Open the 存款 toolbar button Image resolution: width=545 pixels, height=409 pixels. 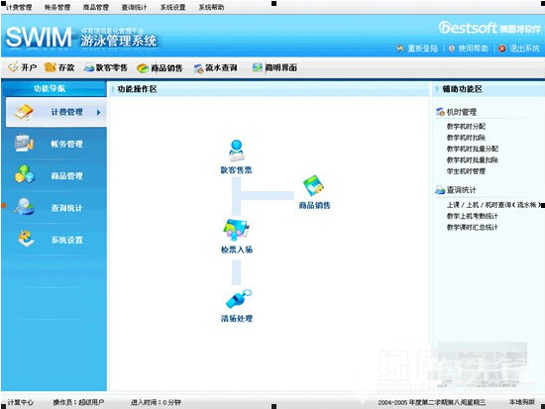(59, 67)
